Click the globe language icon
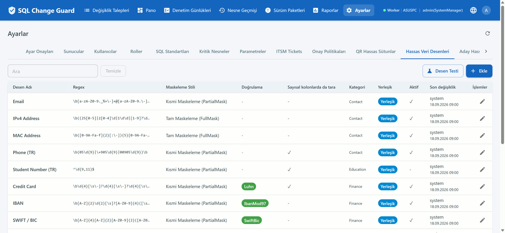The width and height of the screenshot is (505, 233). click(473, 10)
